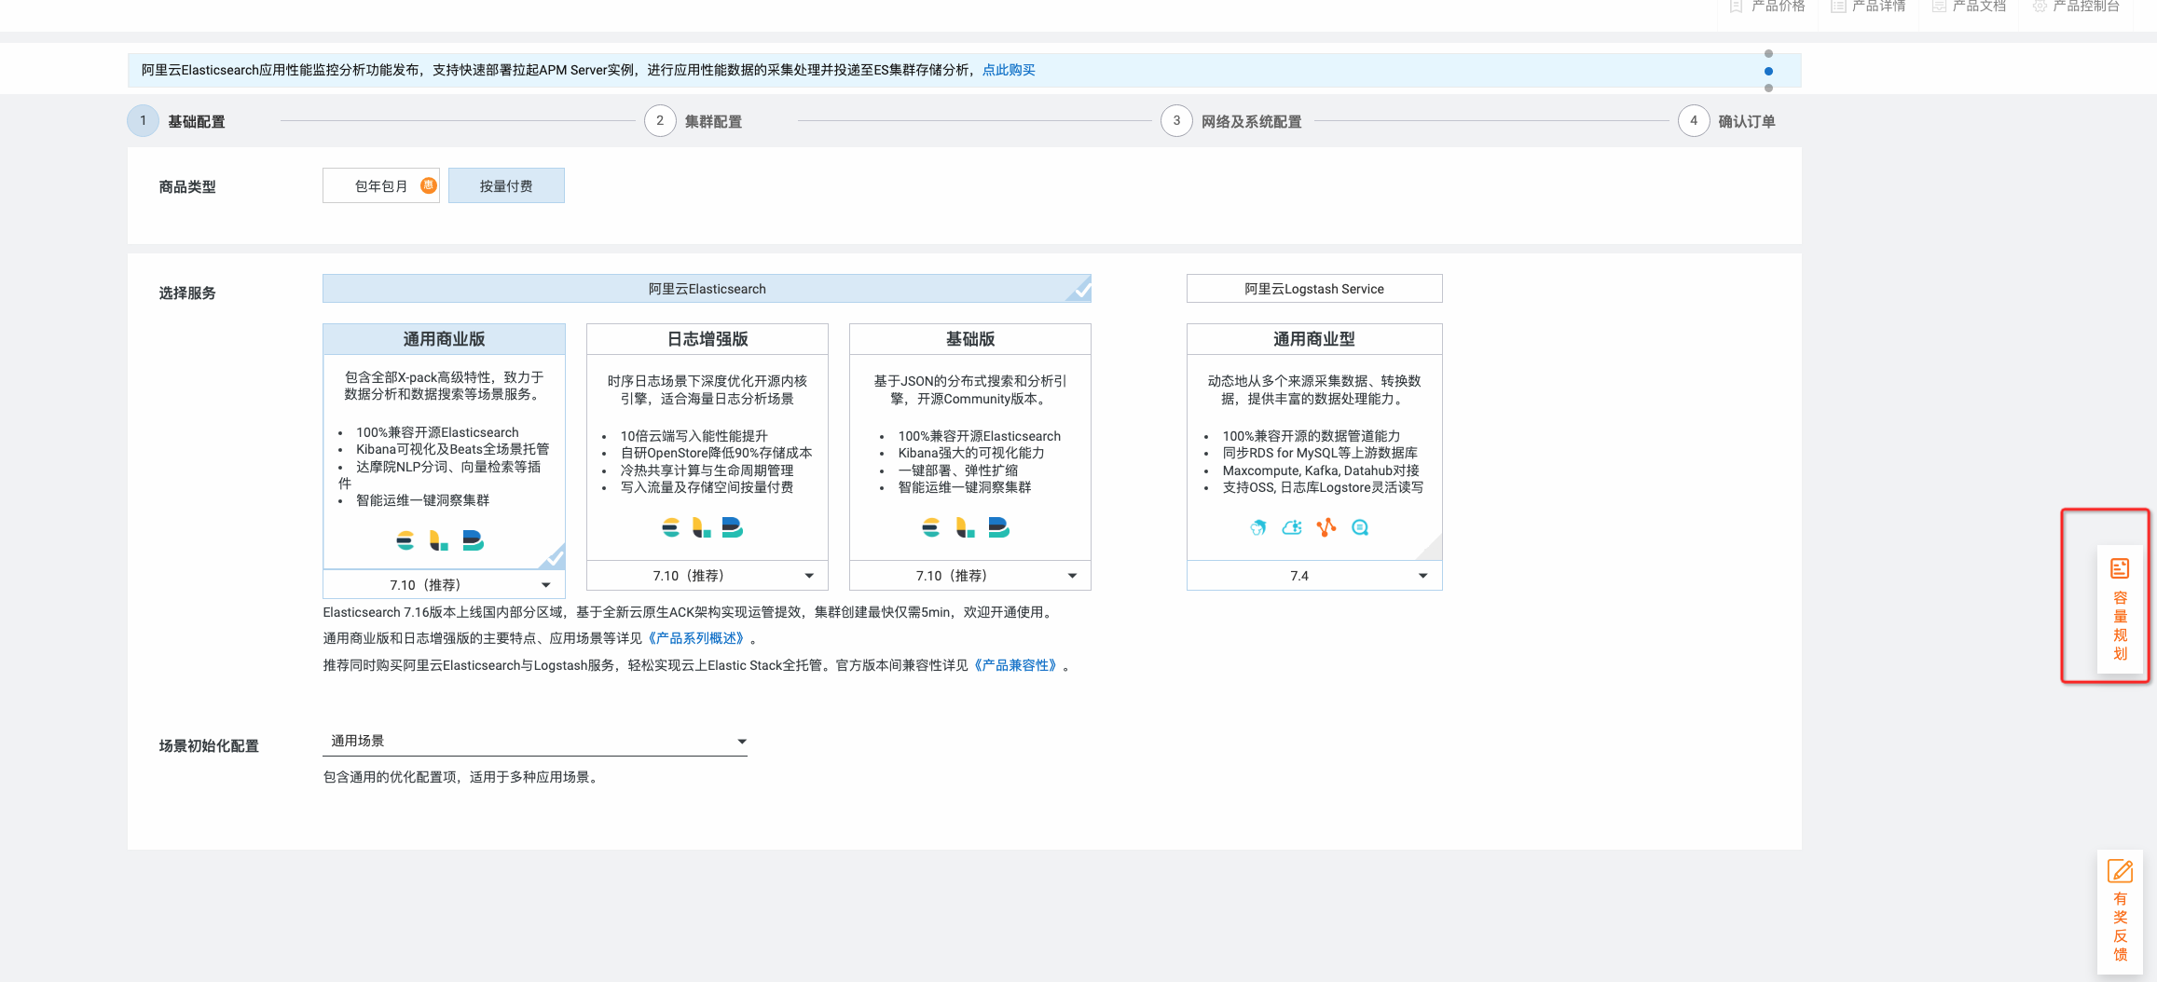Click text '包含通用的优化配置项，适用于多种应用场景。'
Viewport: 2157px width, 982px height.
tap(462, 777)
